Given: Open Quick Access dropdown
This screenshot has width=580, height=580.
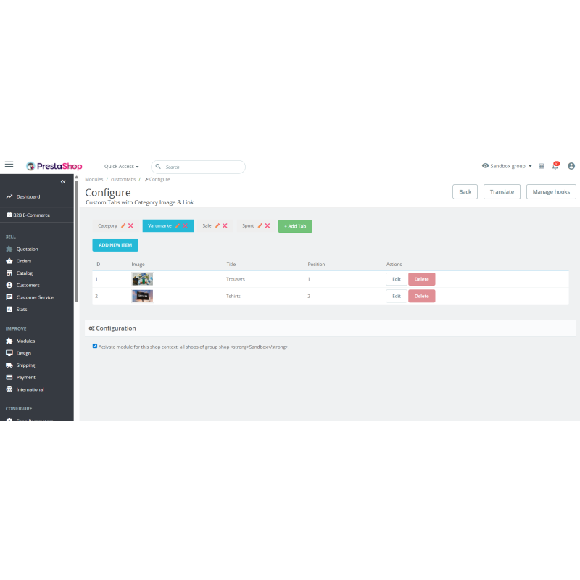Looking at the screenshot, I should coord(121,167).
